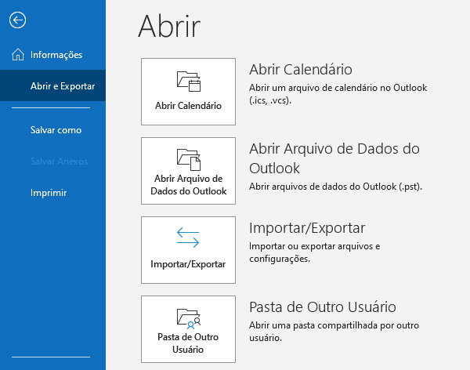
Task: Click the Abrir Calendário heading text
Action: tap(301, 69)
